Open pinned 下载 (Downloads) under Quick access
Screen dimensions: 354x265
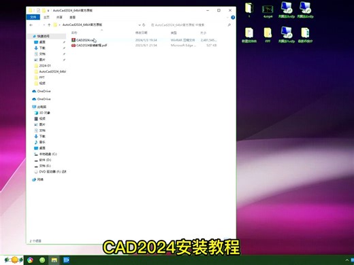point(42,48)
